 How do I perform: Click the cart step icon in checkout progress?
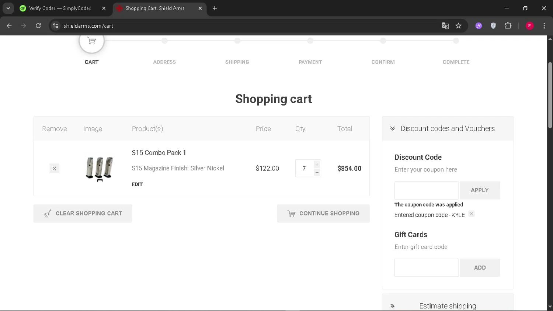click(x=92, y=42)
